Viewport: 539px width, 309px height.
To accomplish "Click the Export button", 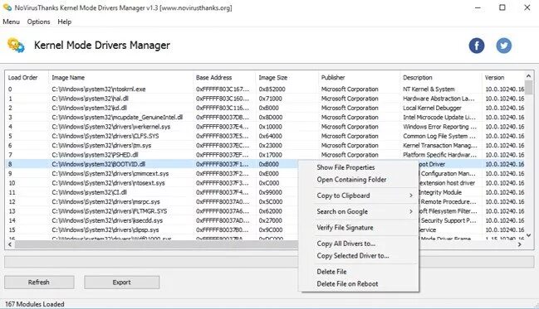I will pos(122,282).
